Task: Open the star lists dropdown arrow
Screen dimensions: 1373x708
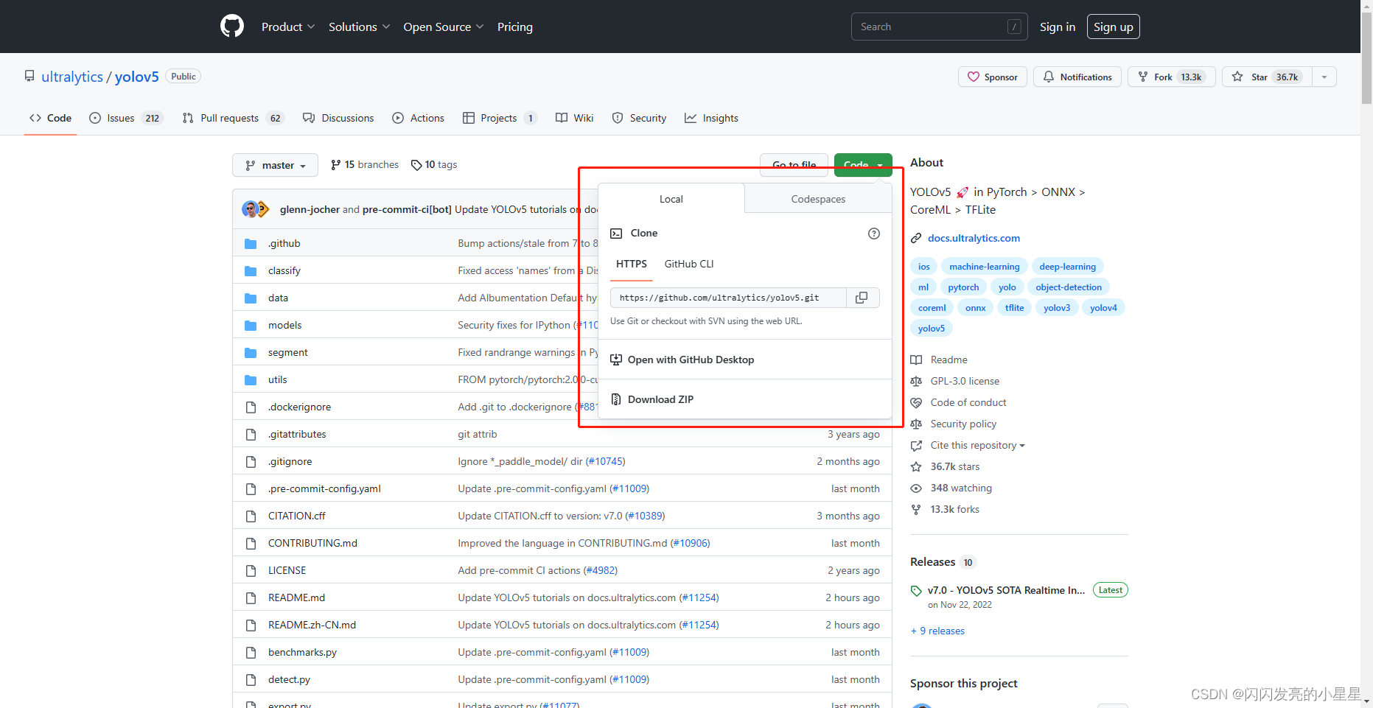Action: 1324,77
